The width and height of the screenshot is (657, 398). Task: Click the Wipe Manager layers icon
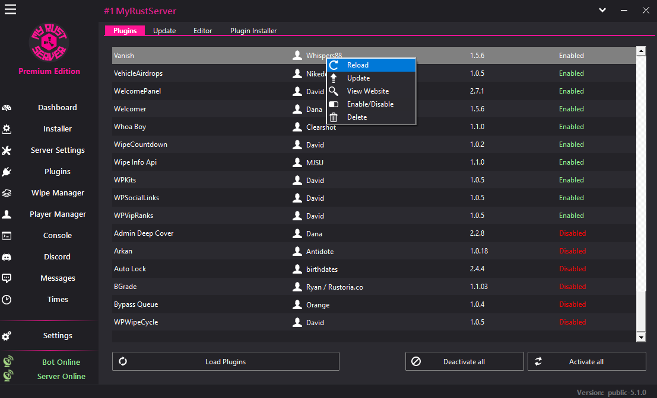[x=7, y=193]
